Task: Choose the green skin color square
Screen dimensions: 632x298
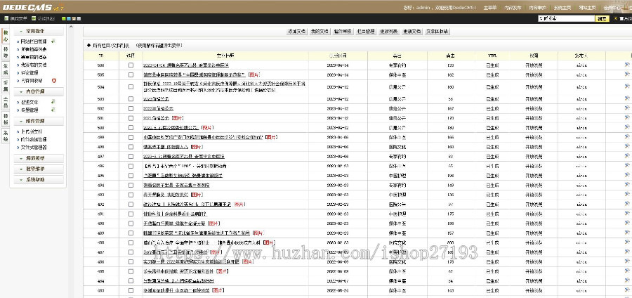Action: tap(64, 18)
